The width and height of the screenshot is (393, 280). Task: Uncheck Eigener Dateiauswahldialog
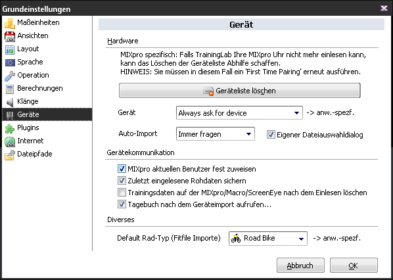pos(271,134)
